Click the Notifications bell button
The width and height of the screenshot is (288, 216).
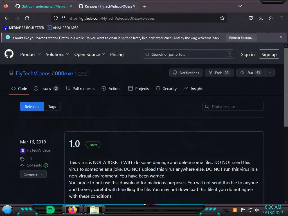click(x=186, y=73)
